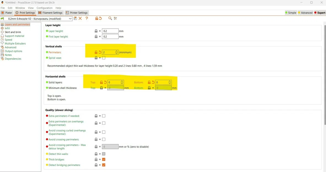
Task: Reset Perimeters value with orange arrow
Action: point(100,52)
